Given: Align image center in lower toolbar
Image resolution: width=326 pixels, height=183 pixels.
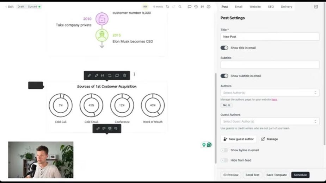Looking at the screenshot, I should 110,128.
